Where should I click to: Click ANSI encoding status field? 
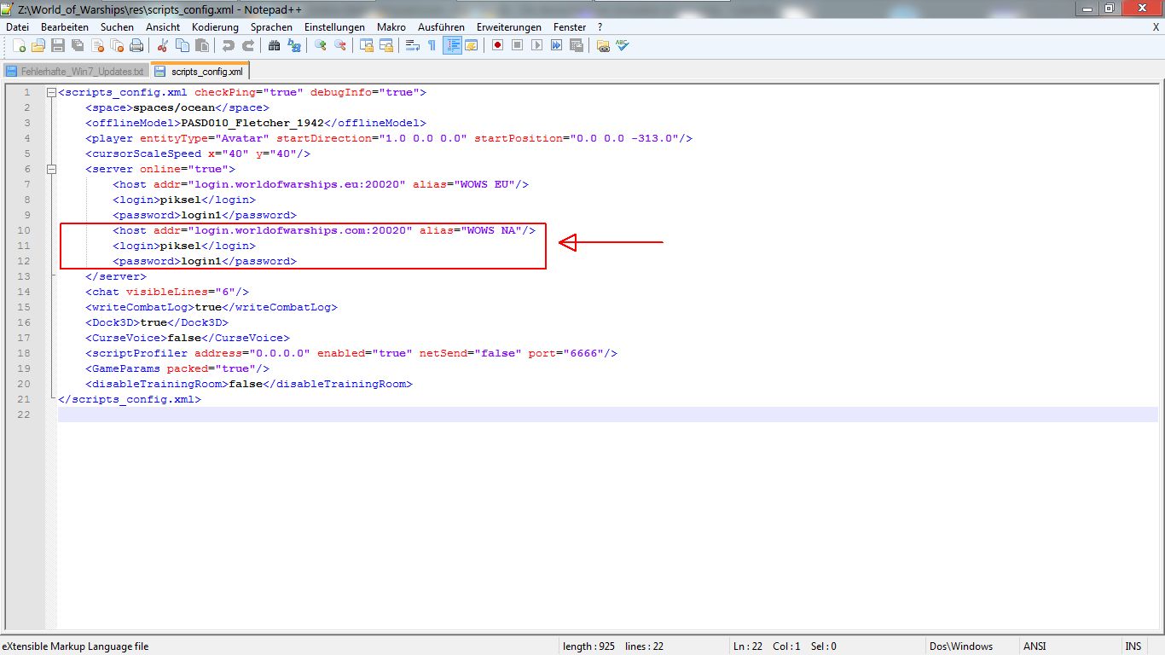coord(1035,646)
